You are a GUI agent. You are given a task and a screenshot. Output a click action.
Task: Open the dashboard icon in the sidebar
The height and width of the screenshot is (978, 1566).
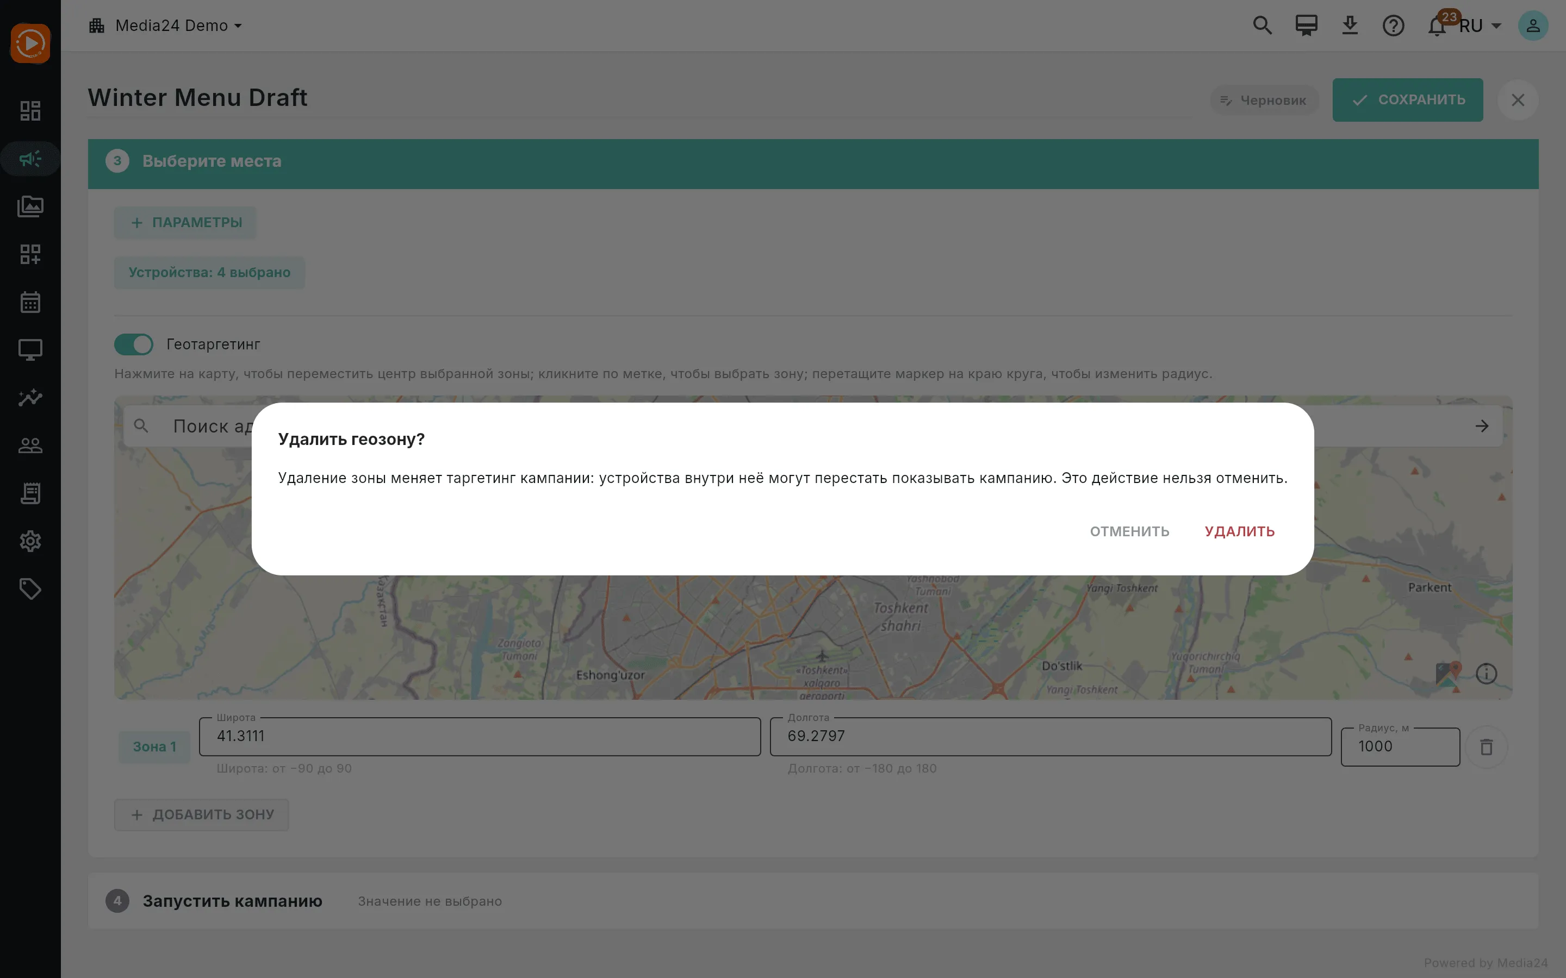[30, 111]
